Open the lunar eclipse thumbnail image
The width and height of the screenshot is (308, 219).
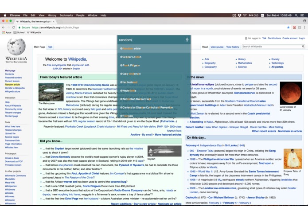(291, 93)
